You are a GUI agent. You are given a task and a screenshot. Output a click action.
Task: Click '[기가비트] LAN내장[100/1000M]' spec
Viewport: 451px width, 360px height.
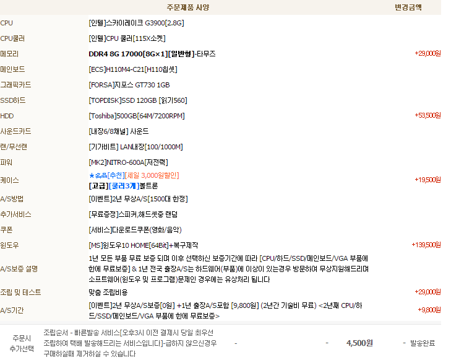point(135,147)
